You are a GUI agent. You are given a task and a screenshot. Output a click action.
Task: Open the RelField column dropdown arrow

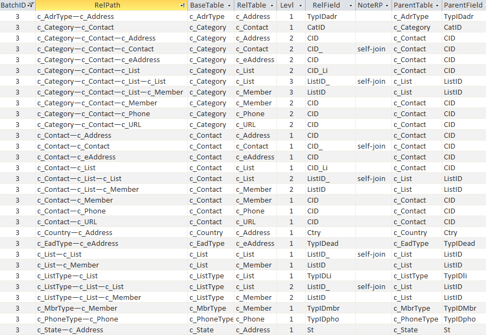tap(350, 5)
